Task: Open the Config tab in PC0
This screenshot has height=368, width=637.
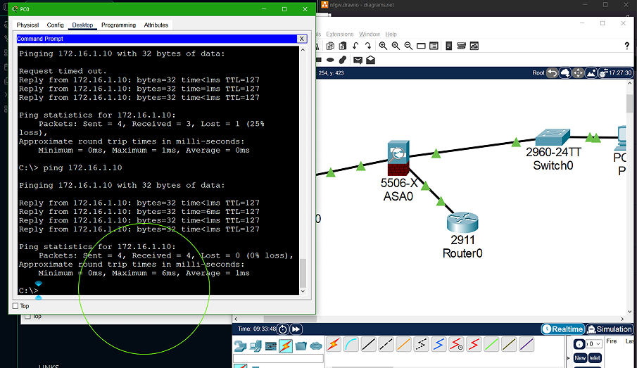Action: (x=55, y=25)
